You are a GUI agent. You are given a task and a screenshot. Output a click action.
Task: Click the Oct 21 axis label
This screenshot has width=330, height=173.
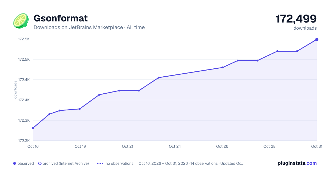coord(128,146)
